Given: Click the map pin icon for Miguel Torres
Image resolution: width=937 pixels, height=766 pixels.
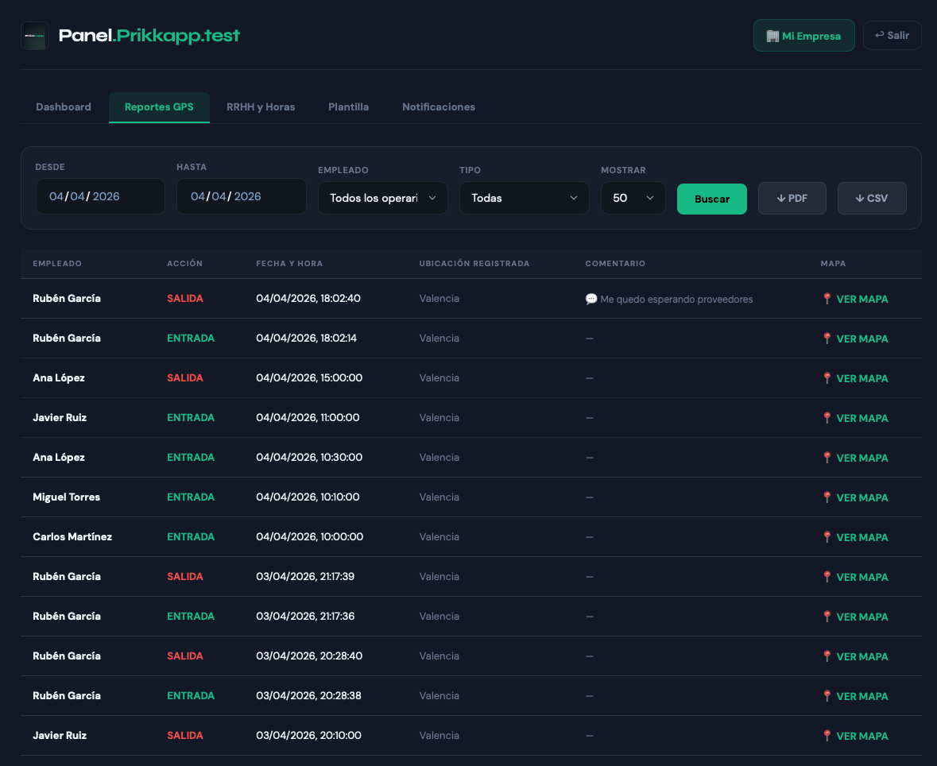Looking at the screenshot, I should coord(827,497).
